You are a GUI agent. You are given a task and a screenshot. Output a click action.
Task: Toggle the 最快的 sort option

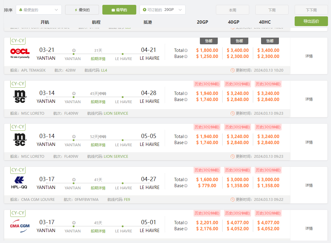82,10
